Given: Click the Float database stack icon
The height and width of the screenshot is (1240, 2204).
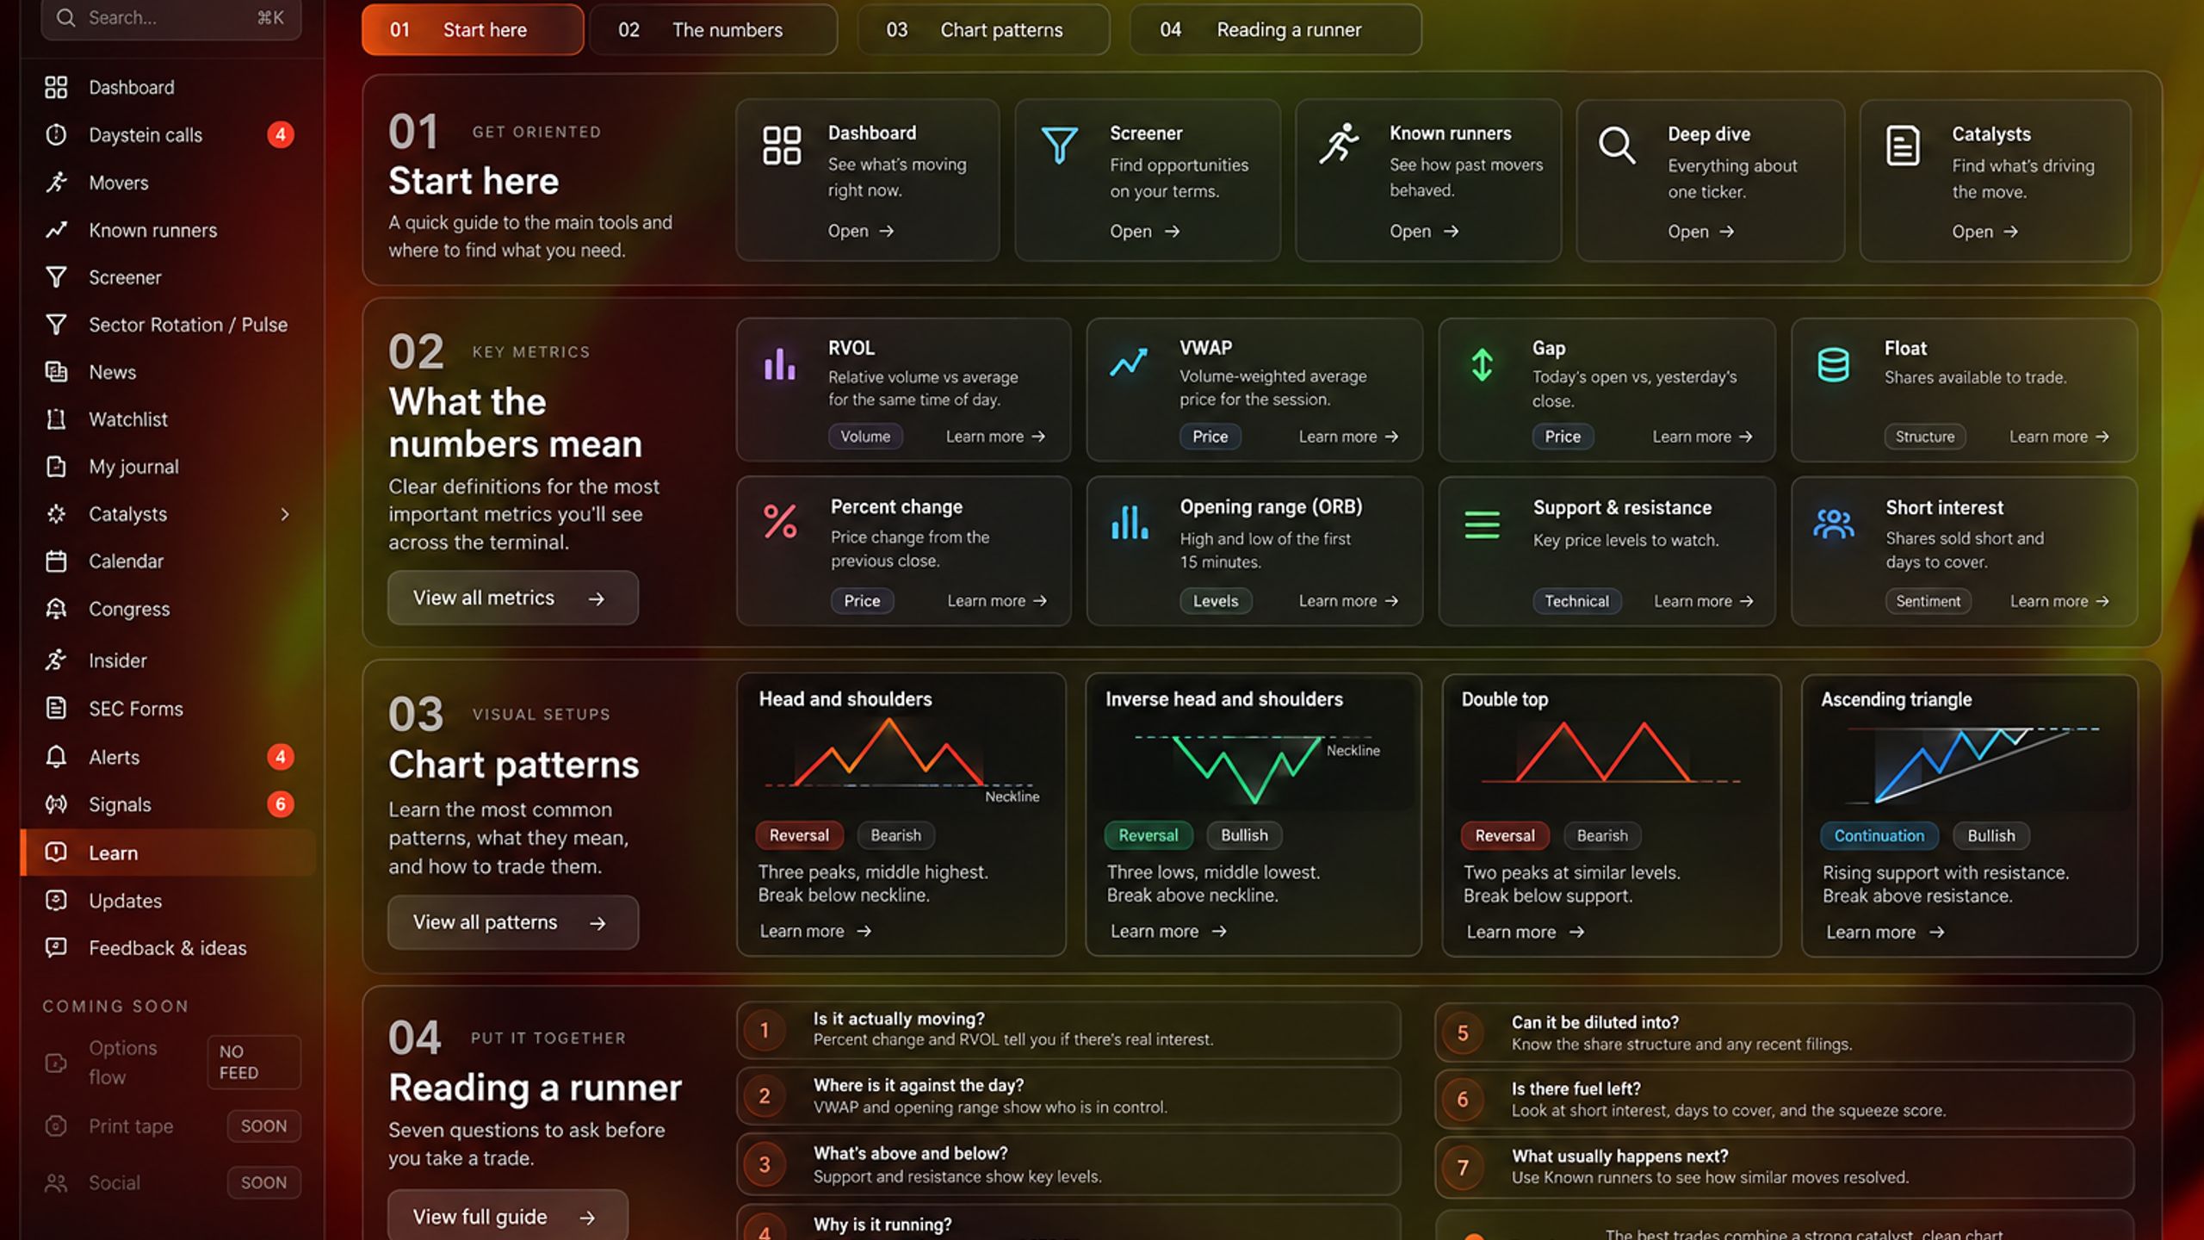Looking at the screenshot, I should pos(1833,365).
